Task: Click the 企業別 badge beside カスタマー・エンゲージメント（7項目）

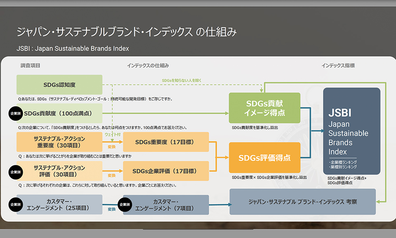Action: click(125, 205)
